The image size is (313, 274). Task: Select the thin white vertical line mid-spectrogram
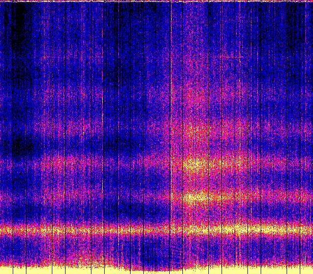tap(171, 122)
